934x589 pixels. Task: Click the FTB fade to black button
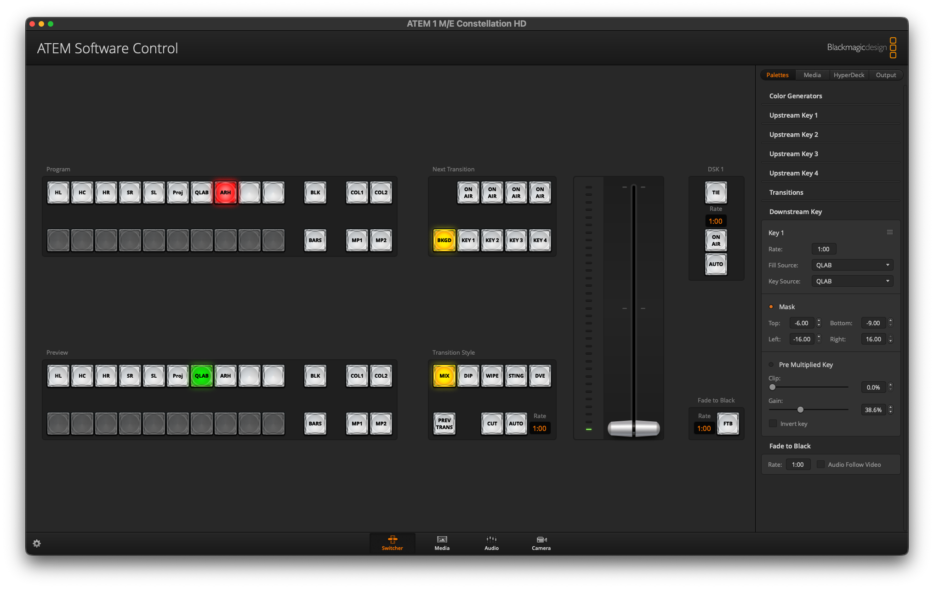point(728,424)
